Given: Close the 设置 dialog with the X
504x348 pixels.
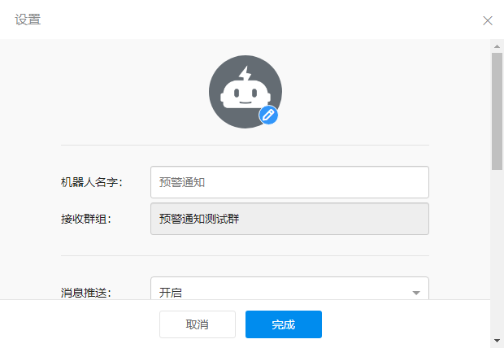Looking at the screenshot, I should point(488,20).
